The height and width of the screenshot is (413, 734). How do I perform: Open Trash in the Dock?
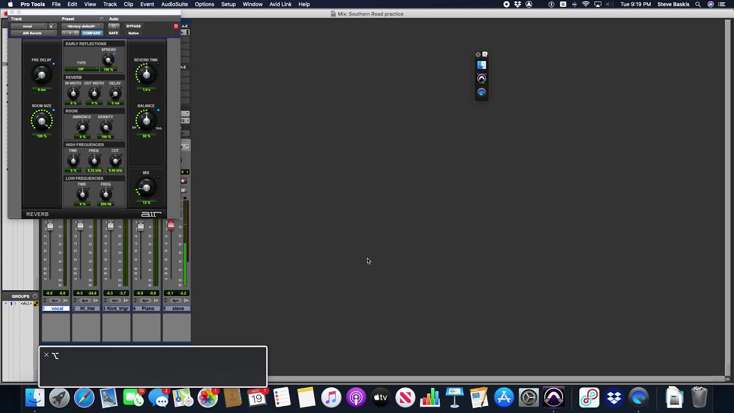pyautogui.click(x=699, y=398)
